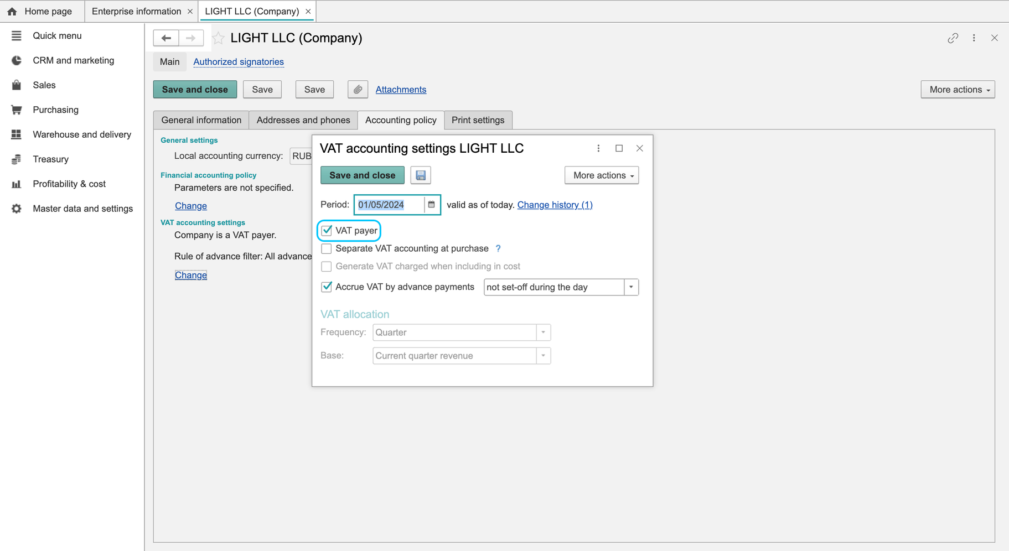Go back with the left arrow button
The image size is (1009, 551).
click(x=166, y=38)
